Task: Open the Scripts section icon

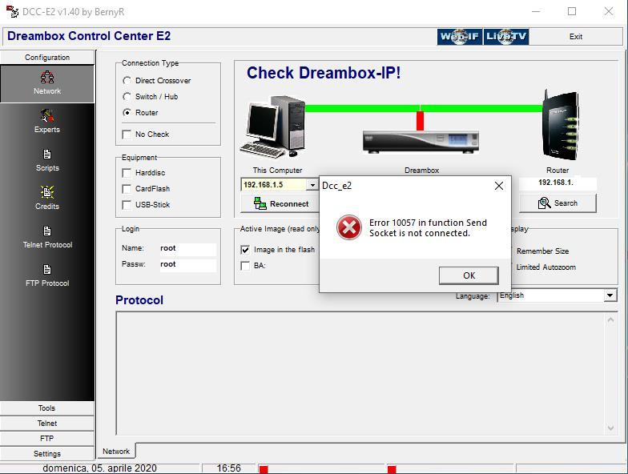Action: 47,154
